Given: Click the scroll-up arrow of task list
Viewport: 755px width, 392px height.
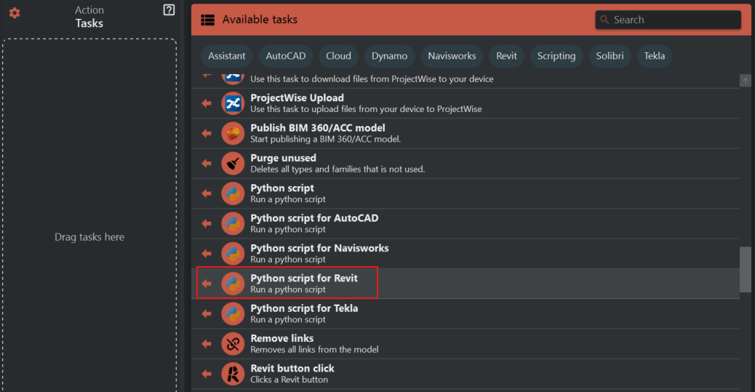Looking at the screenshot, I should tap(746, 81).
